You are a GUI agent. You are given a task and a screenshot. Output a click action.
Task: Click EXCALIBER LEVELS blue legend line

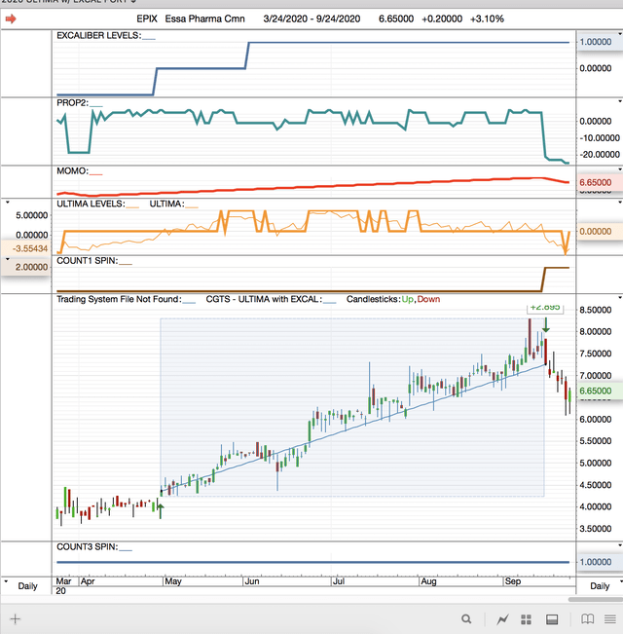149,39
